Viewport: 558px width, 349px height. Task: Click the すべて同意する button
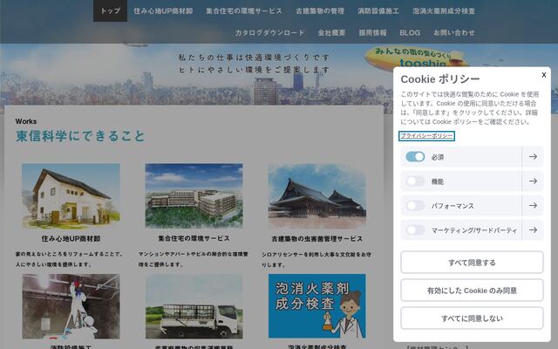472,263
